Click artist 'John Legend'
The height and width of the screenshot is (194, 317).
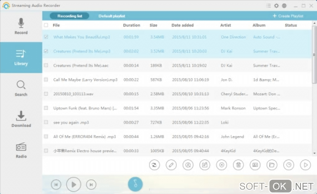tap(232, 137)
